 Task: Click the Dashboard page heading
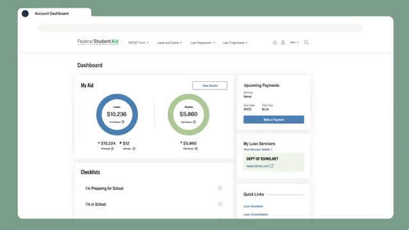pyautogui.click(x=90, y=65)
